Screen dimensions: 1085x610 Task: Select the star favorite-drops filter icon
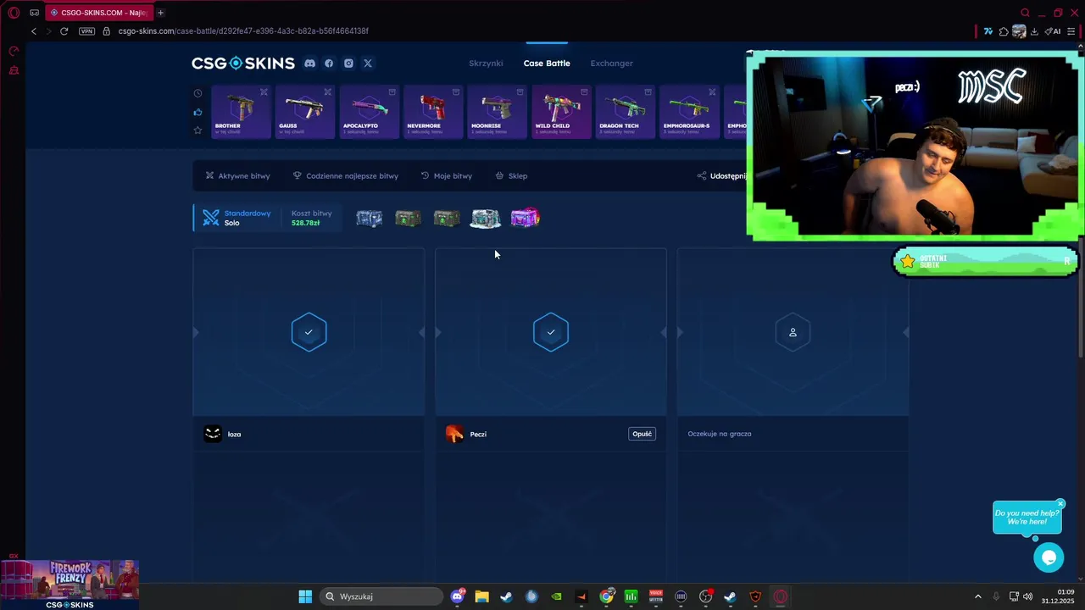pyautogui.click(x=198, y=130)
